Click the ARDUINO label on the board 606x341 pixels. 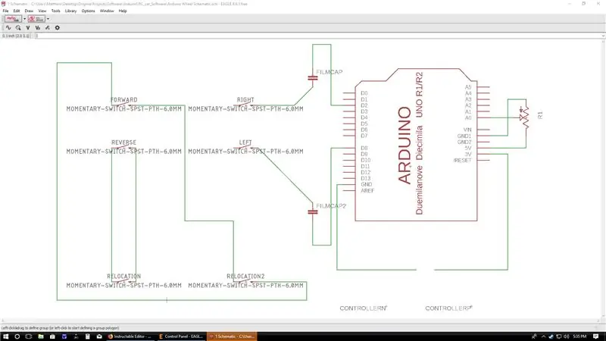405,145
